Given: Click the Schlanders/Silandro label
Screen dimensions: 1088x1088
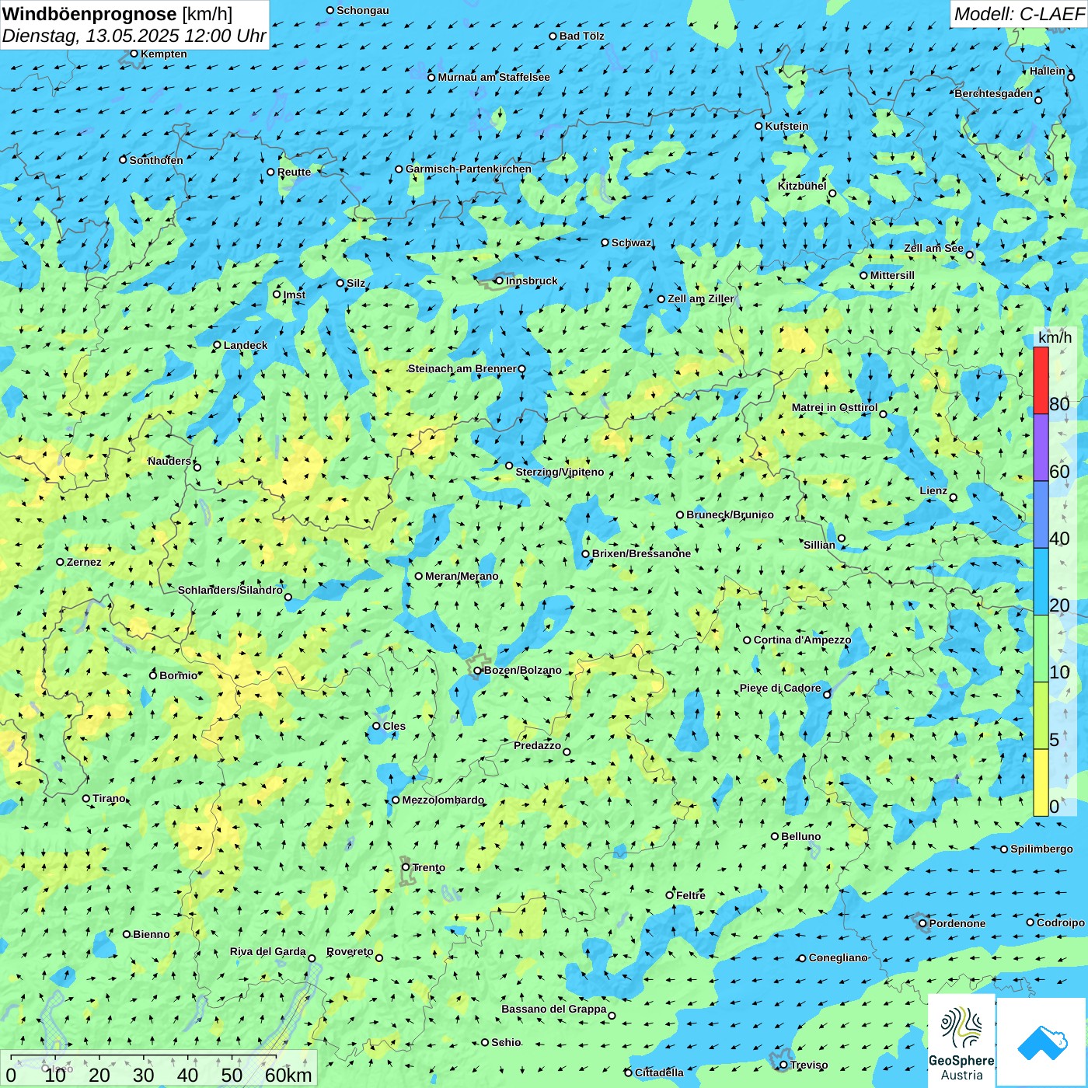Looking at the screenshot, I should (230, 590).
